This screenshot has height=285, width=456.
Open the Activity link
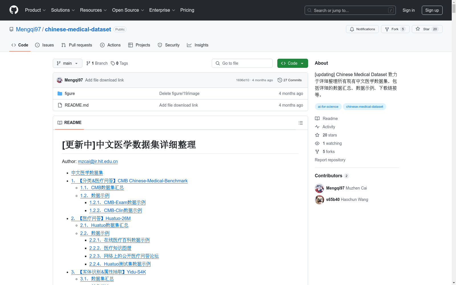coord(325,127)
